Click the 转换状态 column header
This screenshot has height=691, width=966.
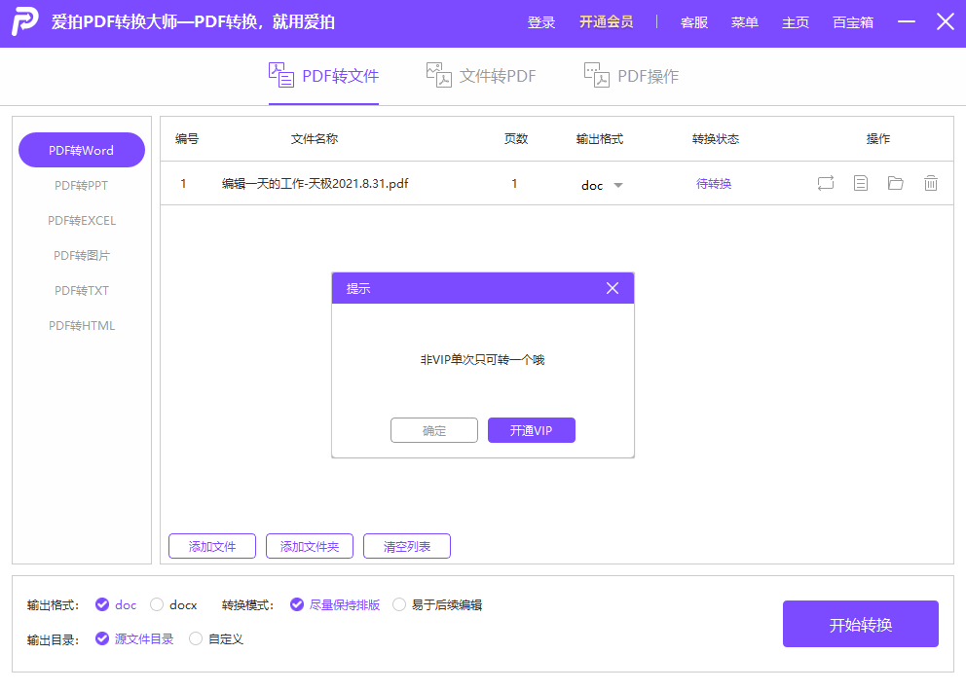click(x=716, y=138)
